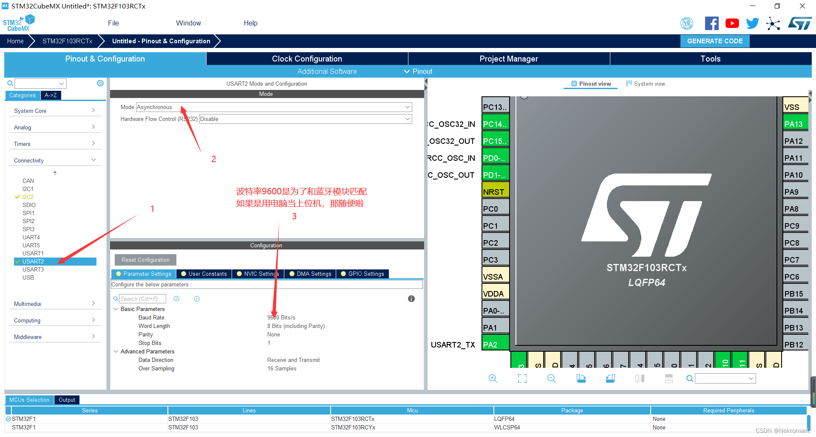Open Additional Software link
This screenshot has width=816, height=437.
[x=327, y=71]
